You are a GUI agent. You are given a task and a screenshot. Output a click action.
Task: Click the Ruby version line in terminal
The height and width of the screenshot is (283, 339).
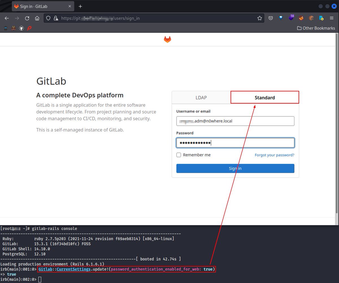click(x=88, y=239)
